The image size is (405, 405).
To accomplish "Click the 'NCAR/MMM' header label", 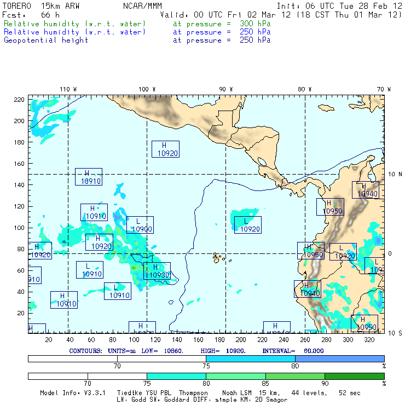I will pos(142,6).
